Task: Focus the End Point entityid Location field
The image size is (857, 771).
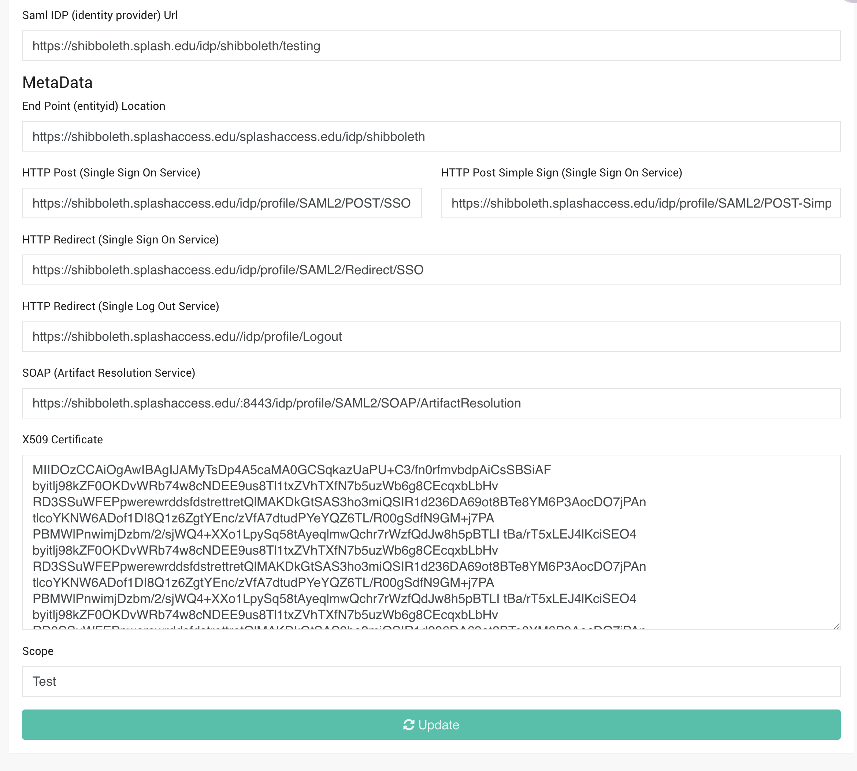Action: pyautogui.click(x=431, y=137)
